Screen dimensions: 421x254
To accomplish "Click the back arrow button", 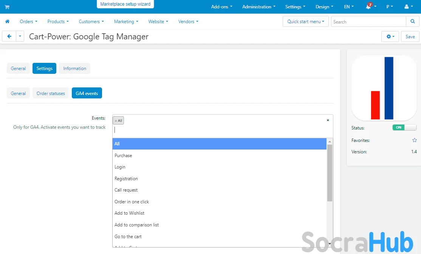I will point(9,36).
